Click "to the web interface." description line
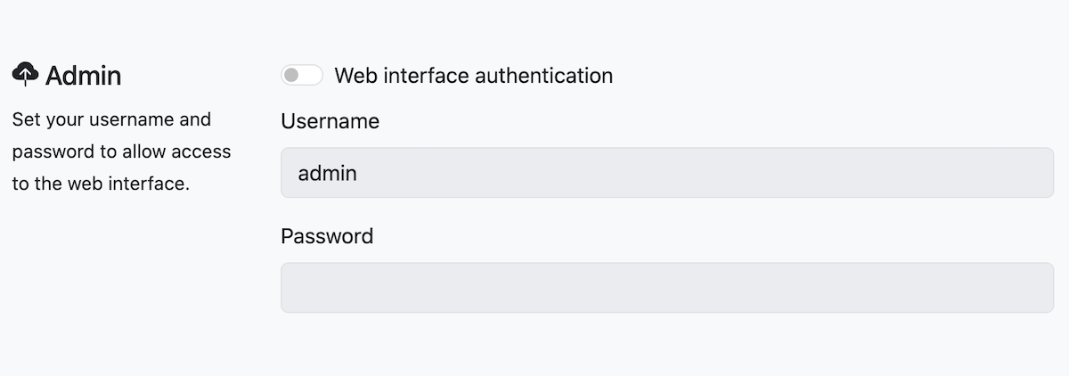Image resolution: width=1069 pixels, height=376 pixels. click(101, 185)
